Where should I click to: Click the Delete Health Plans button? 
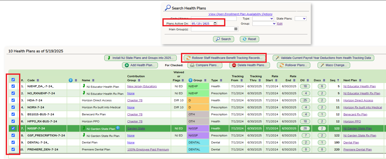click(x=250, y=65)
